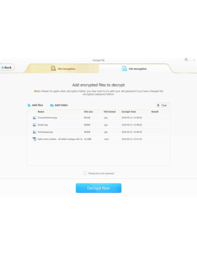Click the Hydrangeas.jpg file name
This screenshot has width=197, height=254.
click(45, 132)
